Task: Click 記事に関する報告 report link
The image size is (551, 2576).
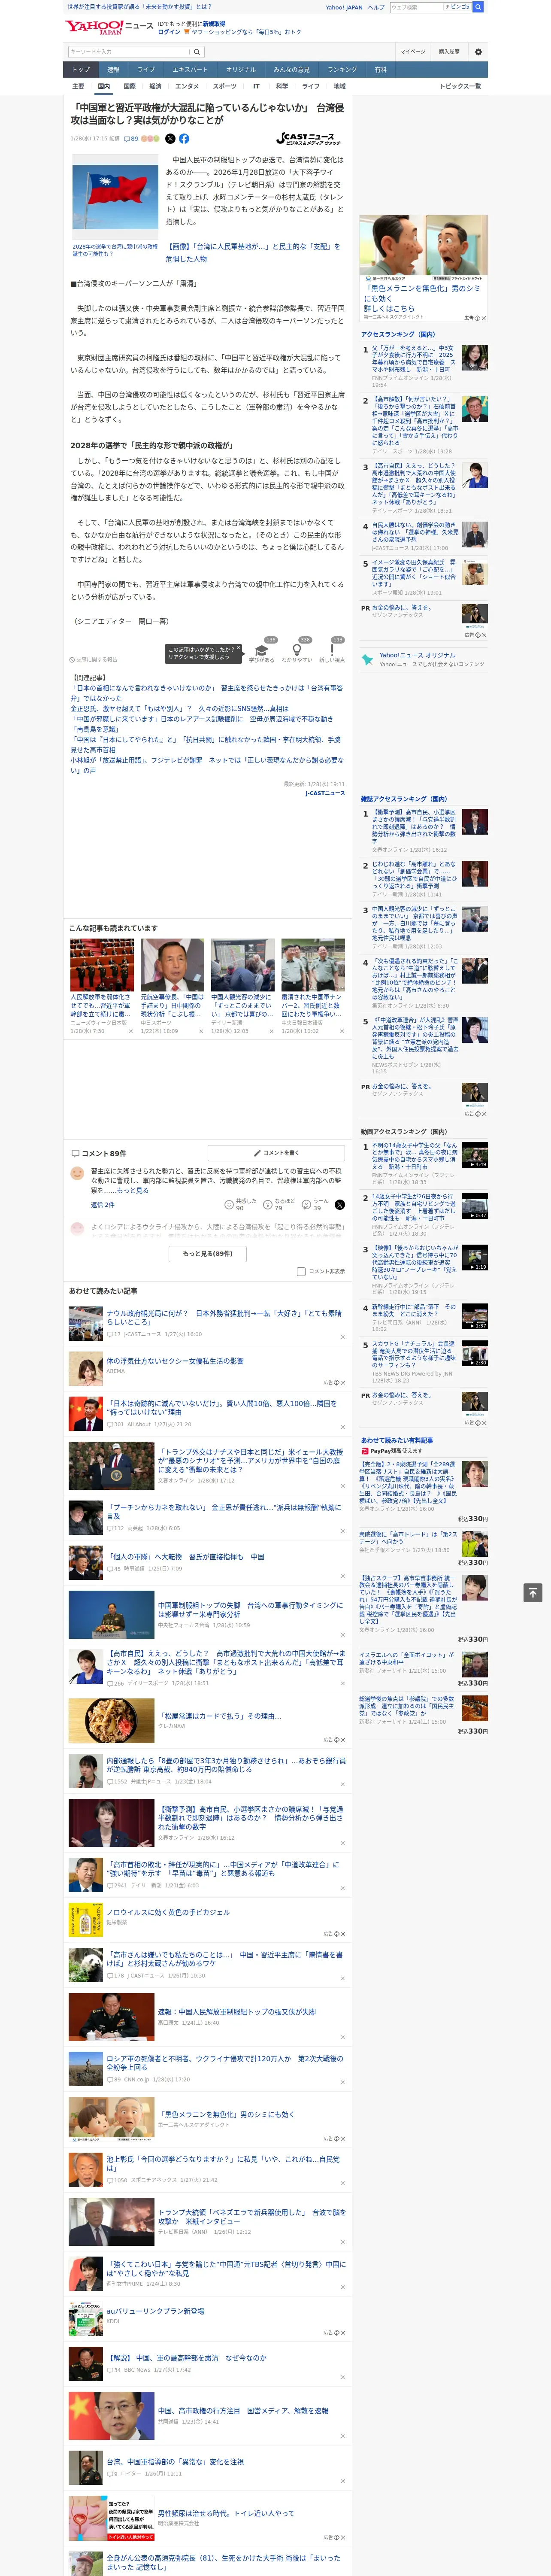Action: (94, 659)
